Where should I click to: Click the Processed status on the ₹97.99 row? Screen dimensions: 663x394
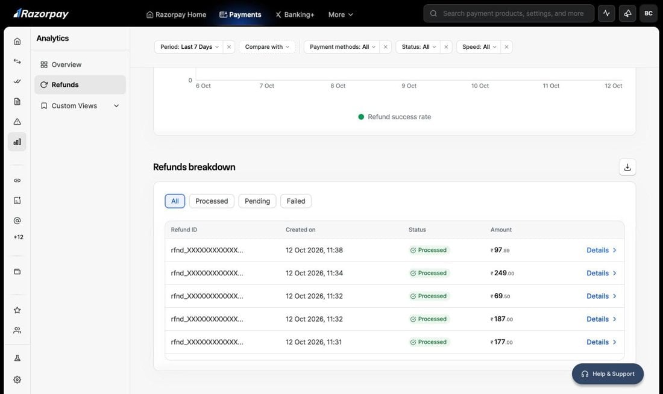[x=429, y=250]
